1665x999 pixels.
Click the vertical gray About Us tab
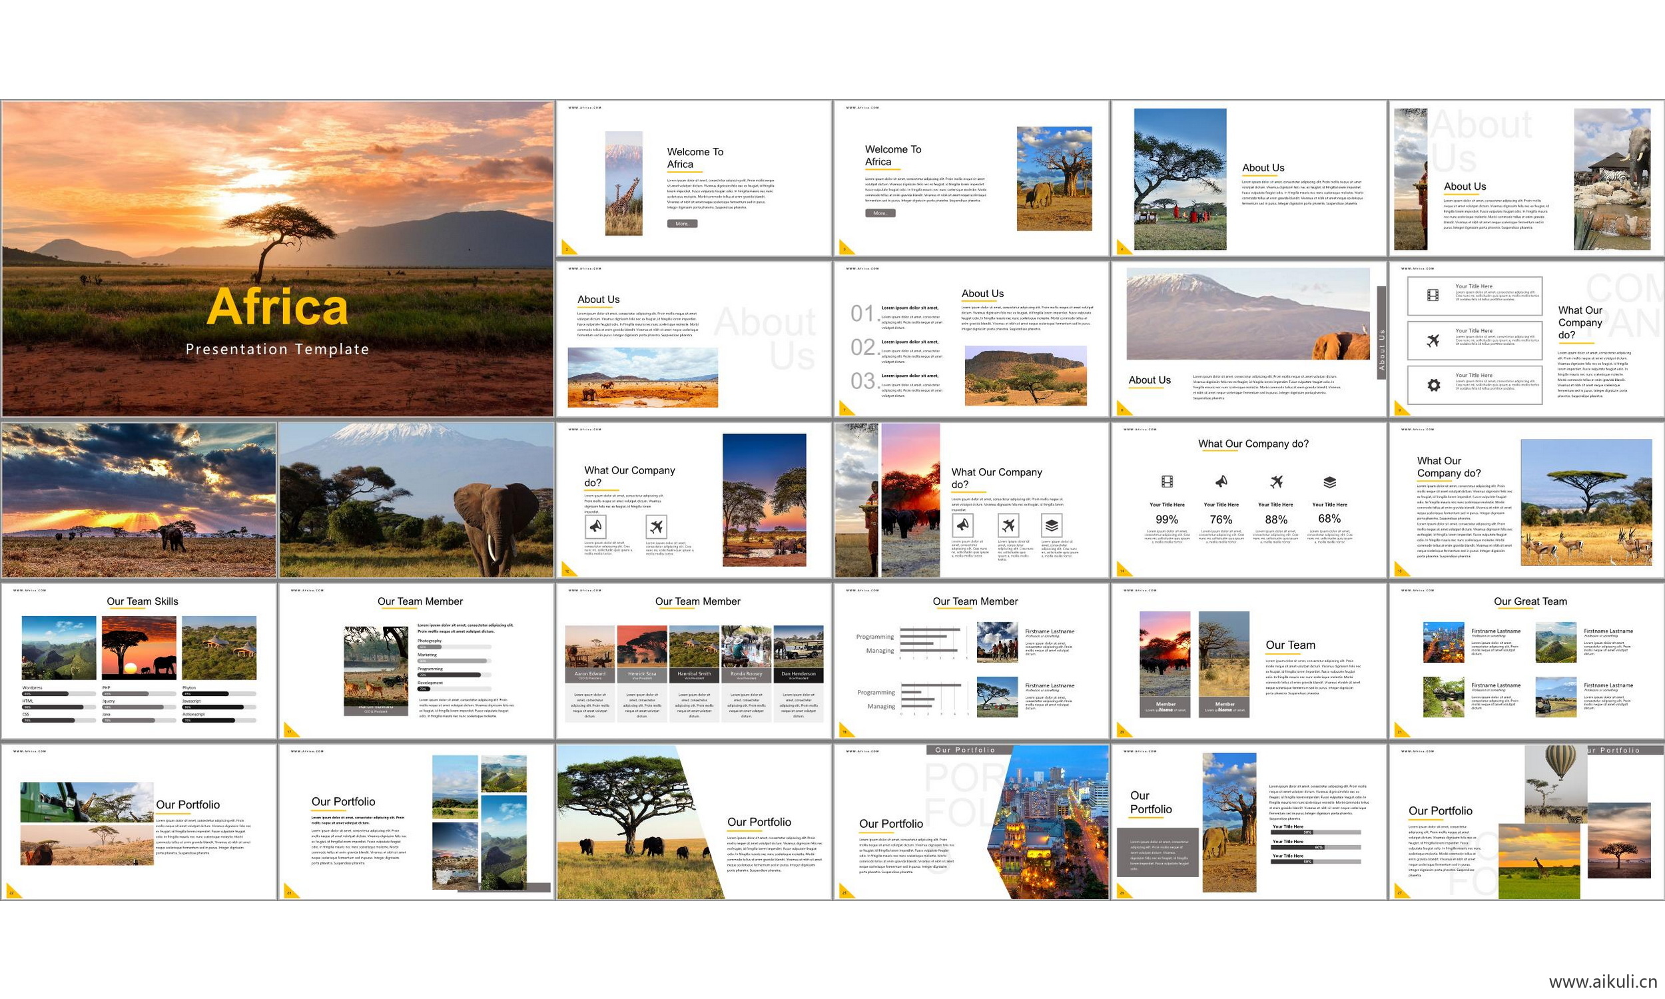point(1381,332)
